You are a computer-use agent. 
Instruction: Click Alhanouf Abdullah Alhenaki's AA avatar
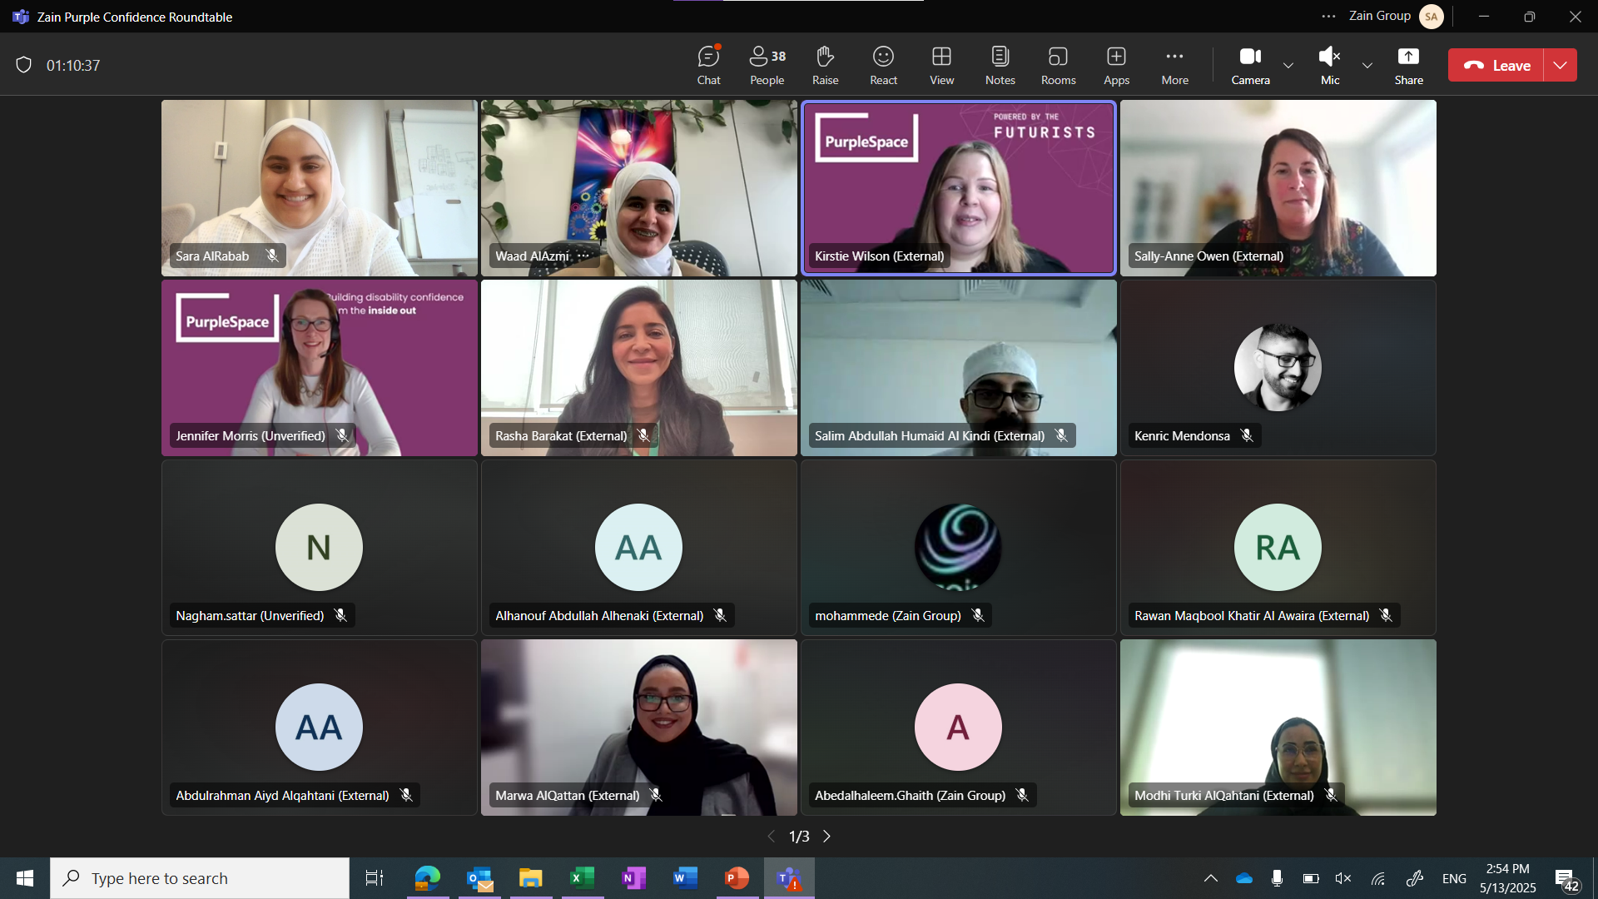point(638,547)
